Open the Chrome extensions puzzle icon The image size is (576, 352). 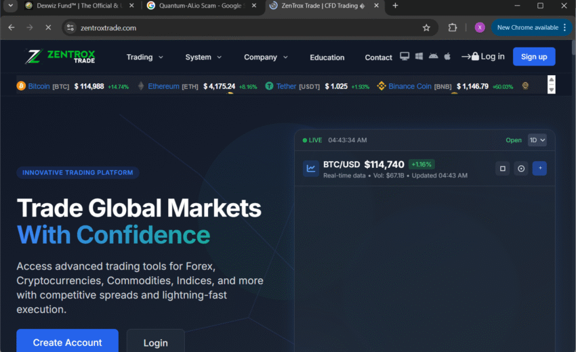[x=453, y=28]
